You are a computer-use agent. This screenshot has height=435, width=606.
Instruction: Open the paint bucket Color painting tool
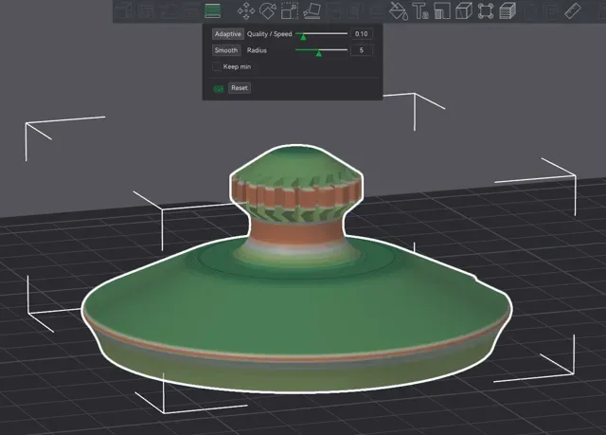[x=399, y=10]
